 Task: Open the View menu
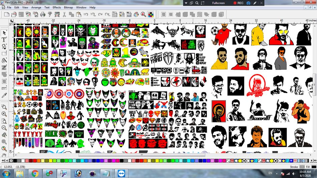[x=25, y=7]
